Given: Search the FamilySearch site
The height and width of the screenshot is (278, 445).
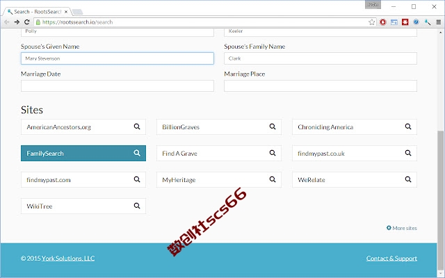Looking at the screenshot, I should coord(83,153).
